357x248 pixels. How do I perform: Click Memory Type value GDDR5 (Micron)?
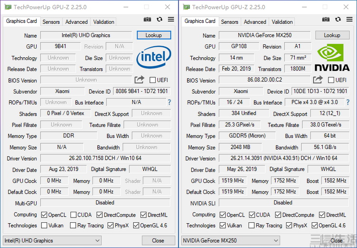[x=247, y=136]
